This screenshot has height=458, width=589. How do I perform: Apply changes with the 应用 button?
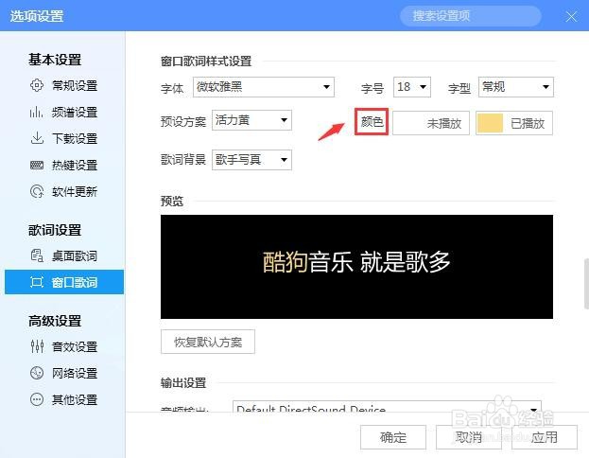(545, 437)
